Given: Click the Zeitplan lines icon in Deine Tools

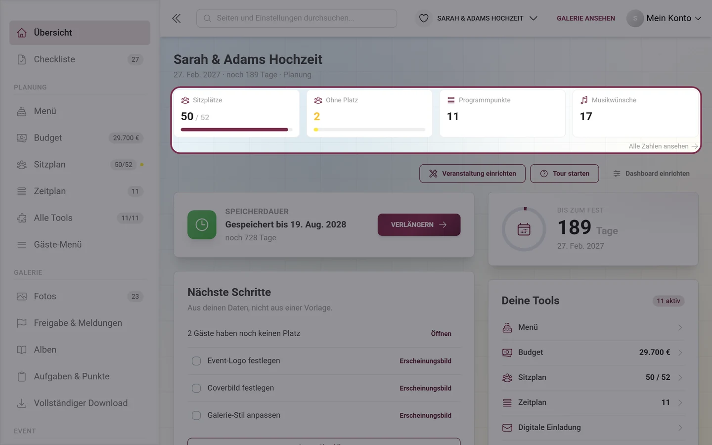Looking at the screenshot, I should tap(507, 402).
